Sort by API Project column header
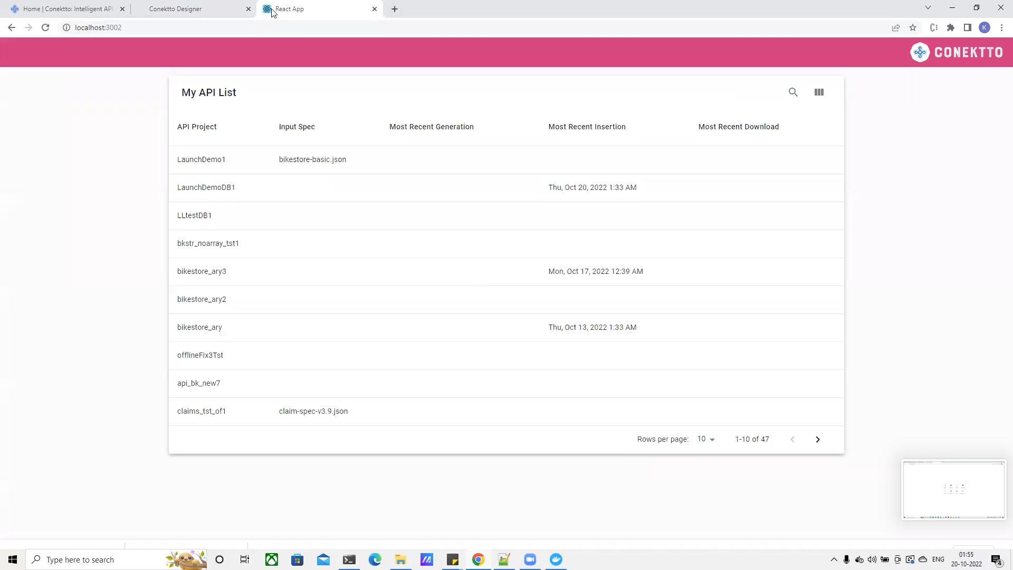The height and width of the screenshot is (570, 1013). click(197, 127)
